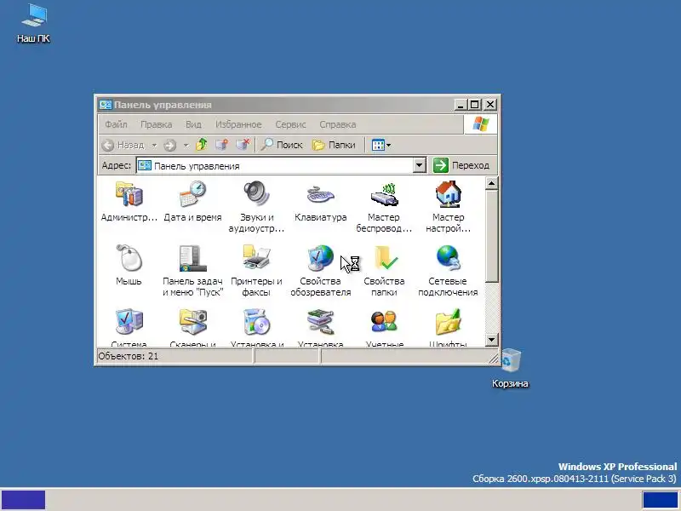Open the Сервис menu

coord(290,124)
